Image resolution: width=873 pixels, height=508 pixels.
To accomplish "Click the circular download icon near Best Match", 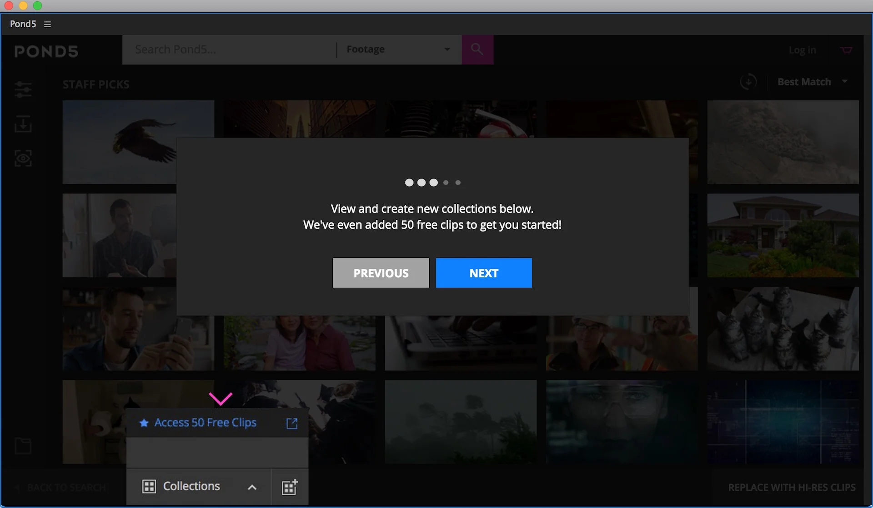I will pyautogui.click(x=748, y=82).
